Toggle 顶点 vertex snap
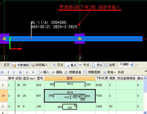The image size is (147, 114). (x=97, y=65)
